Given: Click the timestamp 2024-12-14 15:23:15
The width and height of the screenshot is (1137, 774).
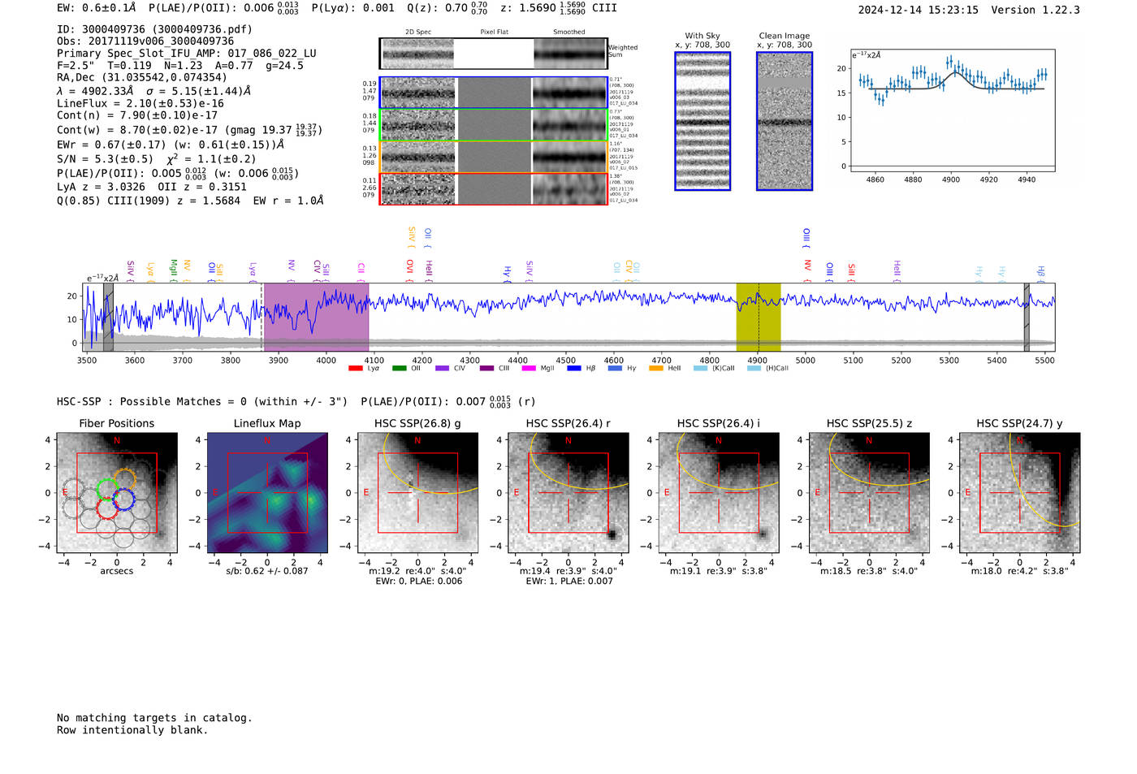Looking at the screenshot, I should click(919, 10).
